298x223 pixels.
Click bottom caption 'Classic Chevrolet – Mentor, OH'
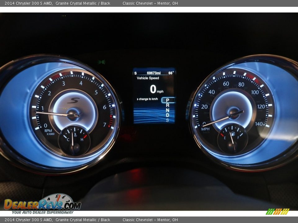pyautogui.click(x=150, y=220)
